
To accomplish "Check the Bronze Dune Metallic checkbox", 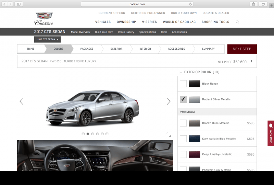I will (183, 123).
